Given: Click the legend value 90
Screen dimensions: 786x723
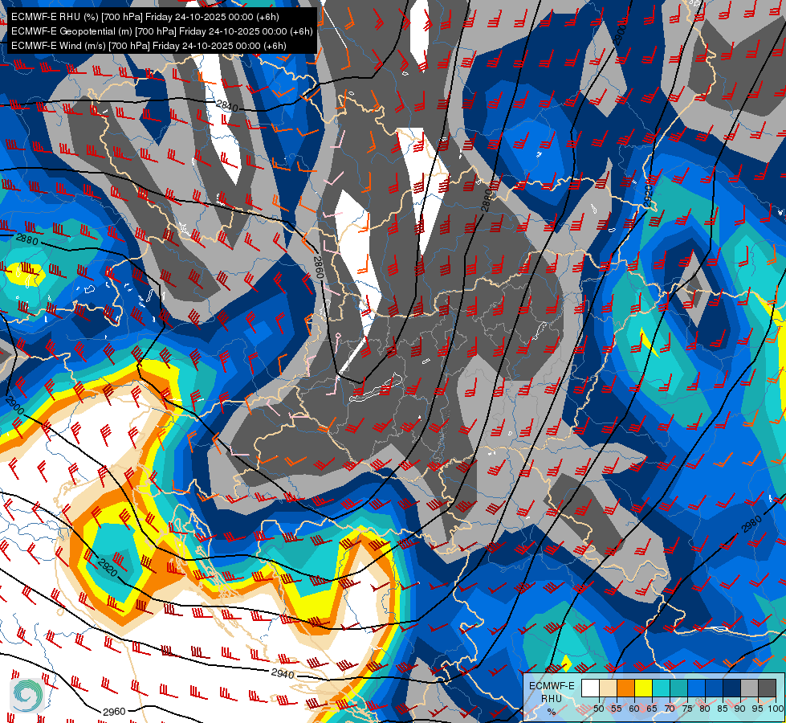Looking at the screenshot, I should (740, 709).
